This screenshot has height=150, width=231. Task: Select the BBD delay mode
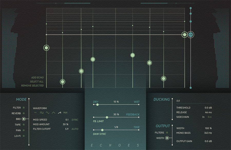coord(24,119)
